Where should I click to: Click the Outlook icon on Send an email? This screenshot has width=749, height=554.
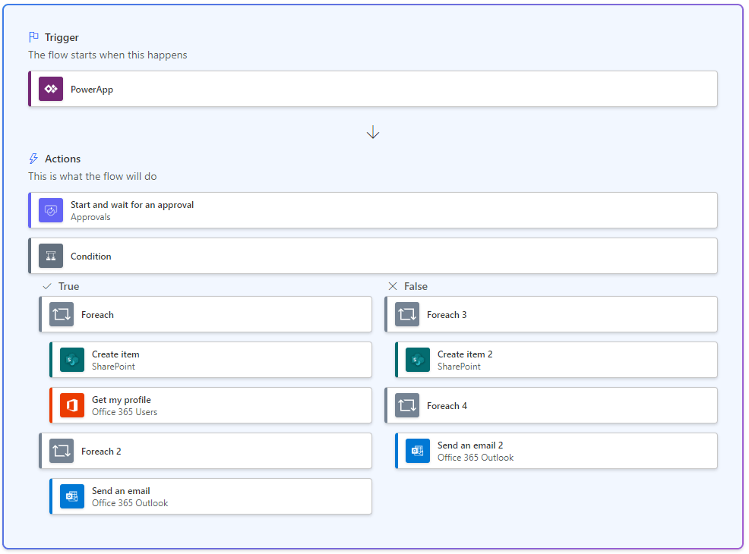click(x=72, y=496)
